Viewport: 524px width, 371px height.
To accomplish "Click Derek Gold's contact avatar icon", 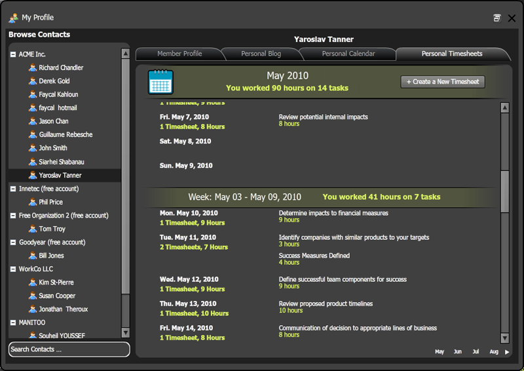I will click(33, 81).
